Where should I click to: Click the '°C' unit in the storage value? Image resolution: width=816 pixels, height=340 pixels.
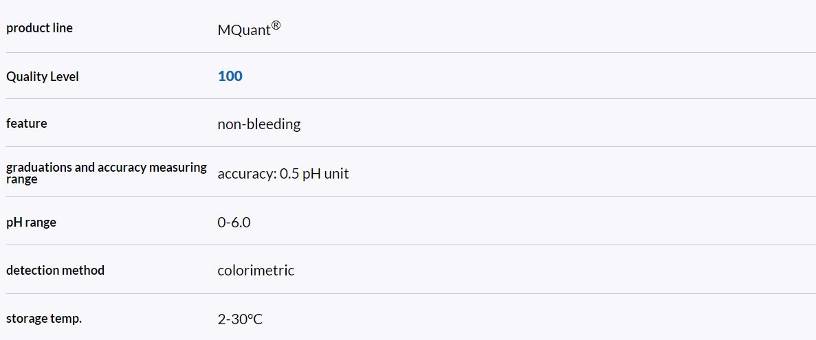[x=254, y=319]
